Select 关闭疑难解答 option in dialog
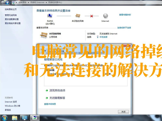This screenshot has height=121, width=162. coord(57,98)
